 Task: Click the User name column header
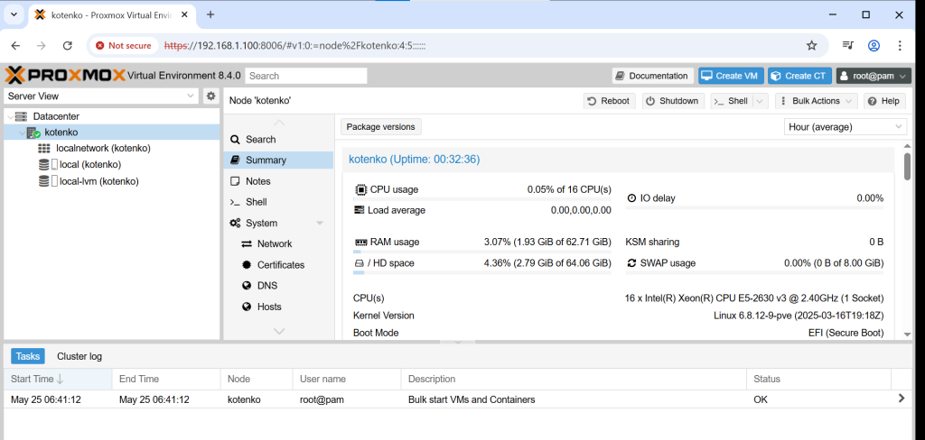click(347, 379)
